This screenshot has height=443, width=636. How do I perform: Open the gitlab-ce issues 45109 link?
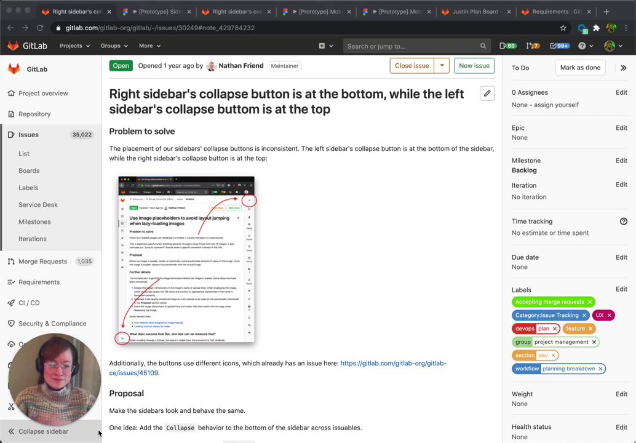click(278, 368)
